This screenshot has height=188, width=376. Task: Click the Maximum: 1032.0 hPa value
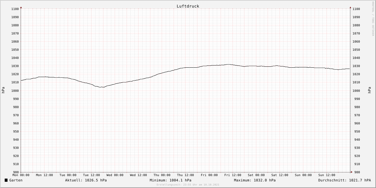[x=255, y=180]
